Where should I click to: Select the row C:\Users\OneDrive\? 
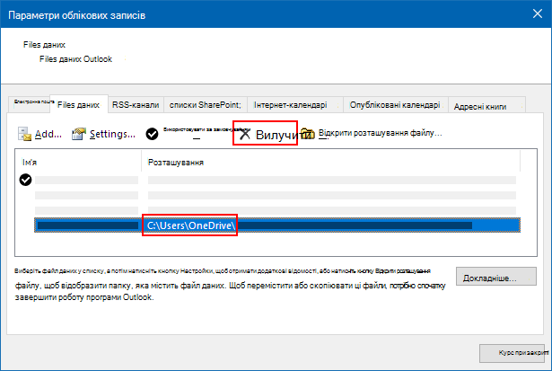tap(277, 225)
